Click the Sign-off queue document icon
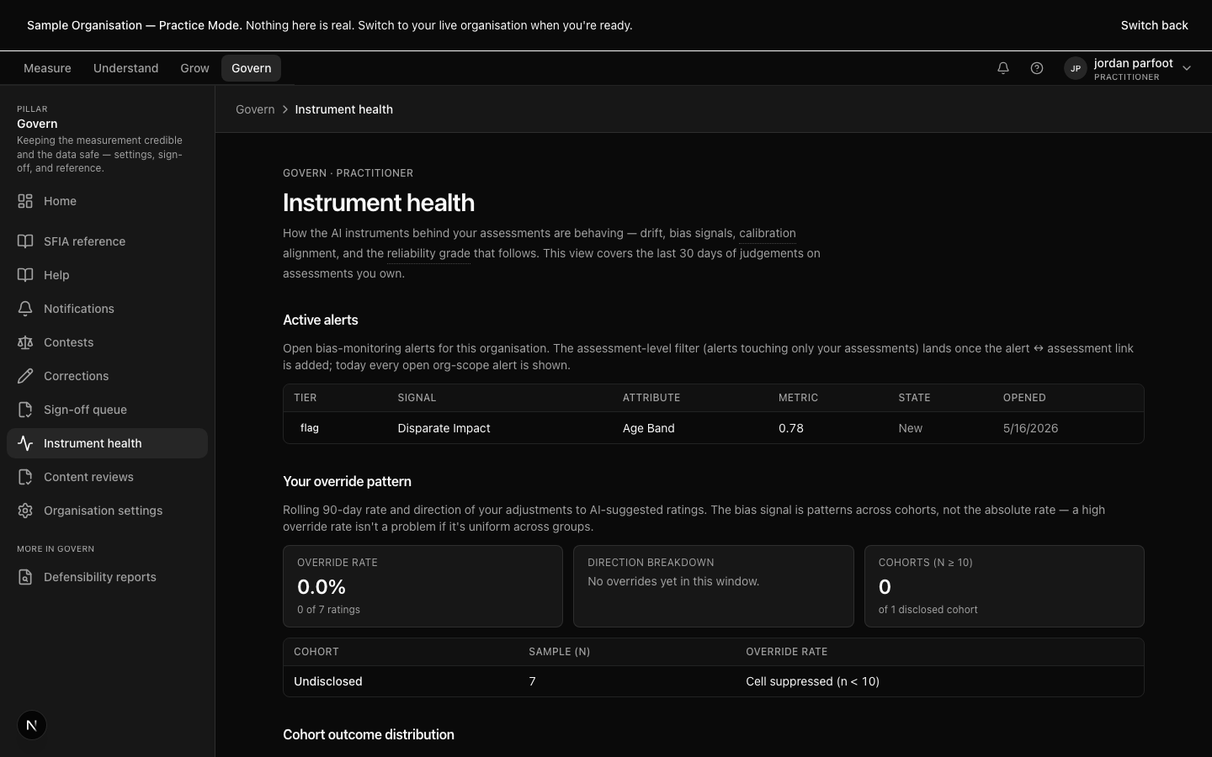Image resolution: width=1212 pixels, height=757 pixels. 25,410
